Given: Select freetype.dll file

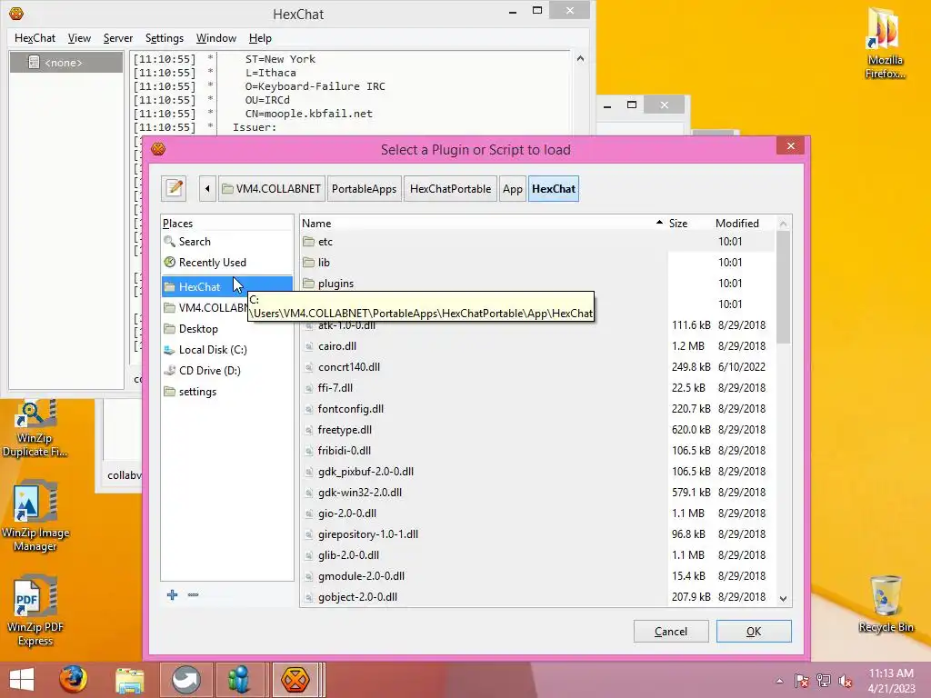Looking at the screenshot, I should click(x=537, y=430).
